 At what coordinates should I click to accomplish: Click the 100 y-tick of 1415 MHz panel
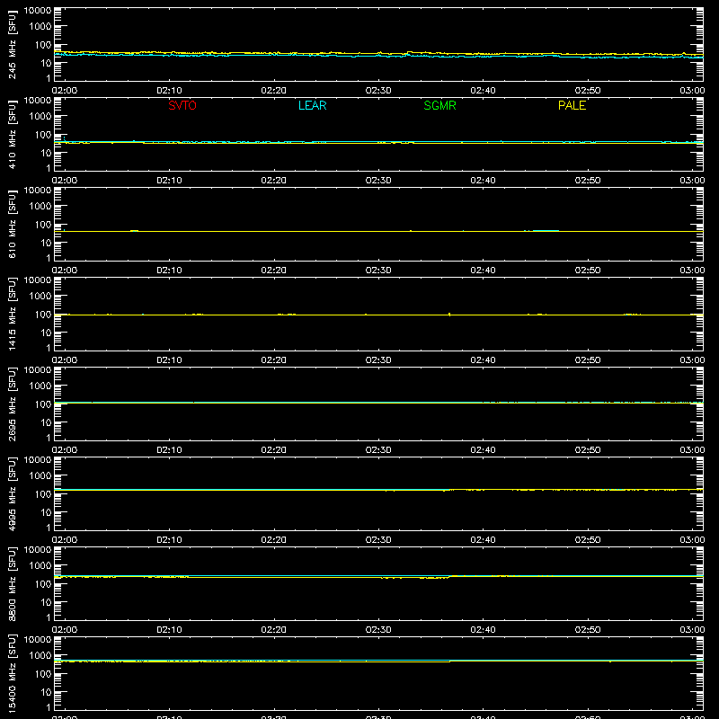43,315
